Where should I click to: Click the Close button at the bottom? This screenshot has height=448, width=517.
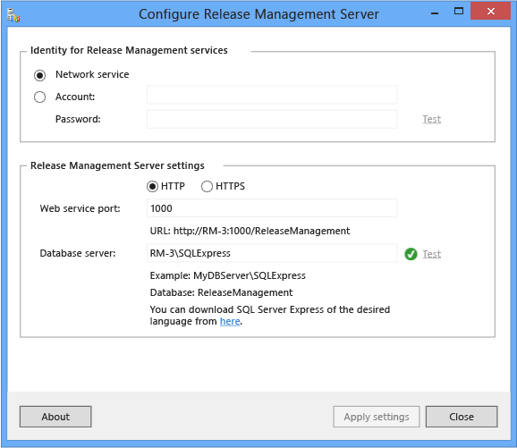[462, 417]
